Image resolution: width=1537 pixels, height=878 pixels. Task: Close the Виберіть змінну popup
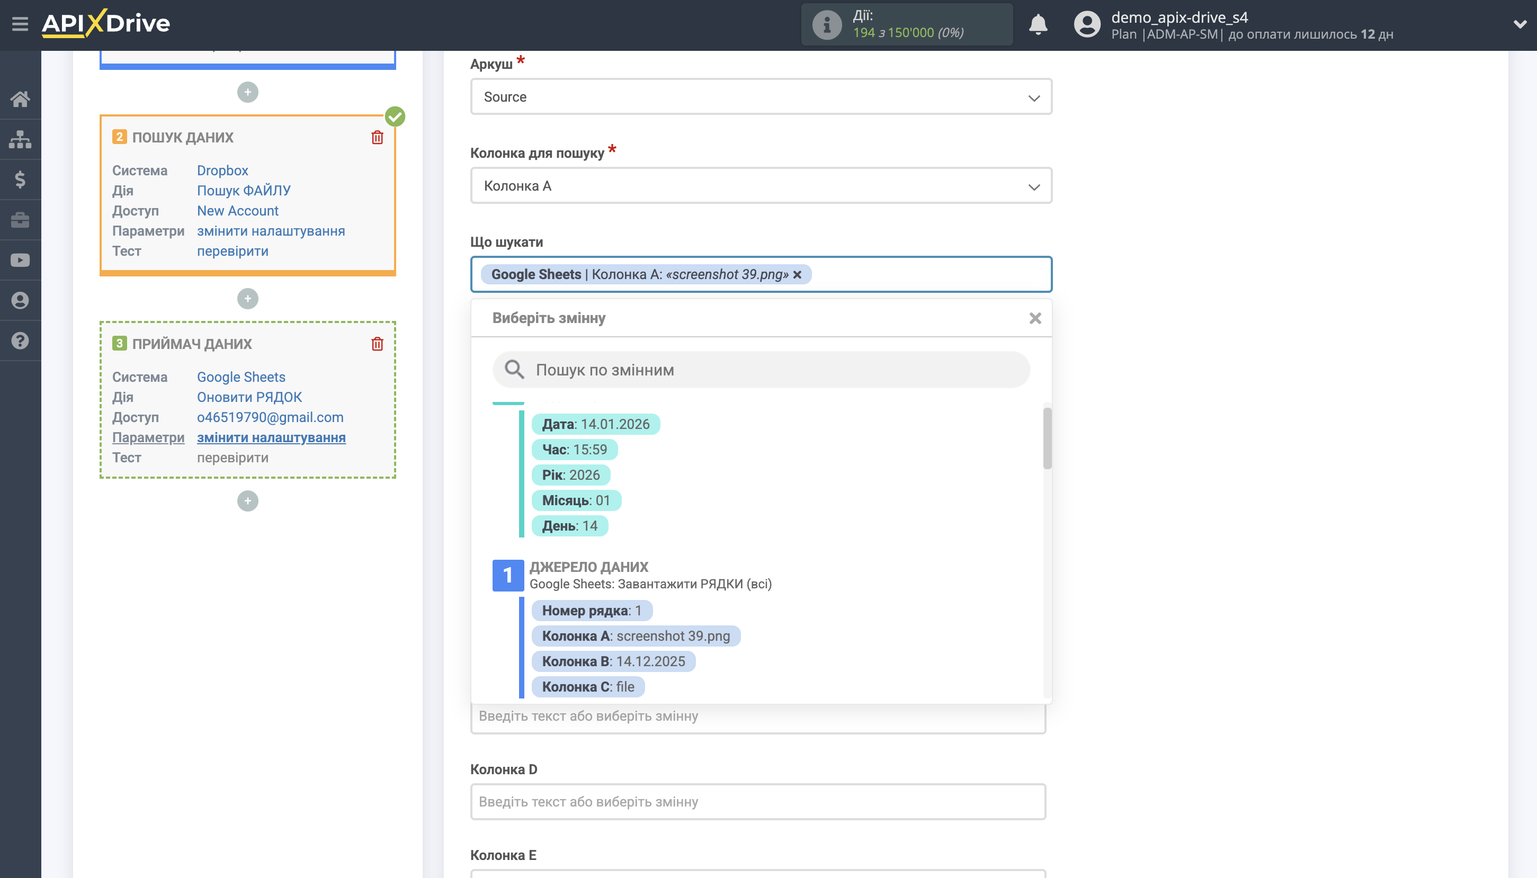[1035, 318]
